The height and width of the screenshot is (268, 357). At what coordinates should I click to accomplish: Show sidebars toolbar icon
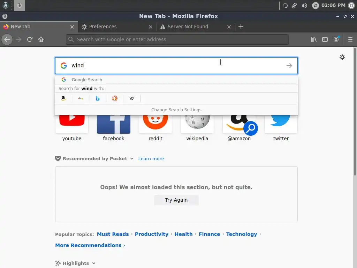coord(325,39)
